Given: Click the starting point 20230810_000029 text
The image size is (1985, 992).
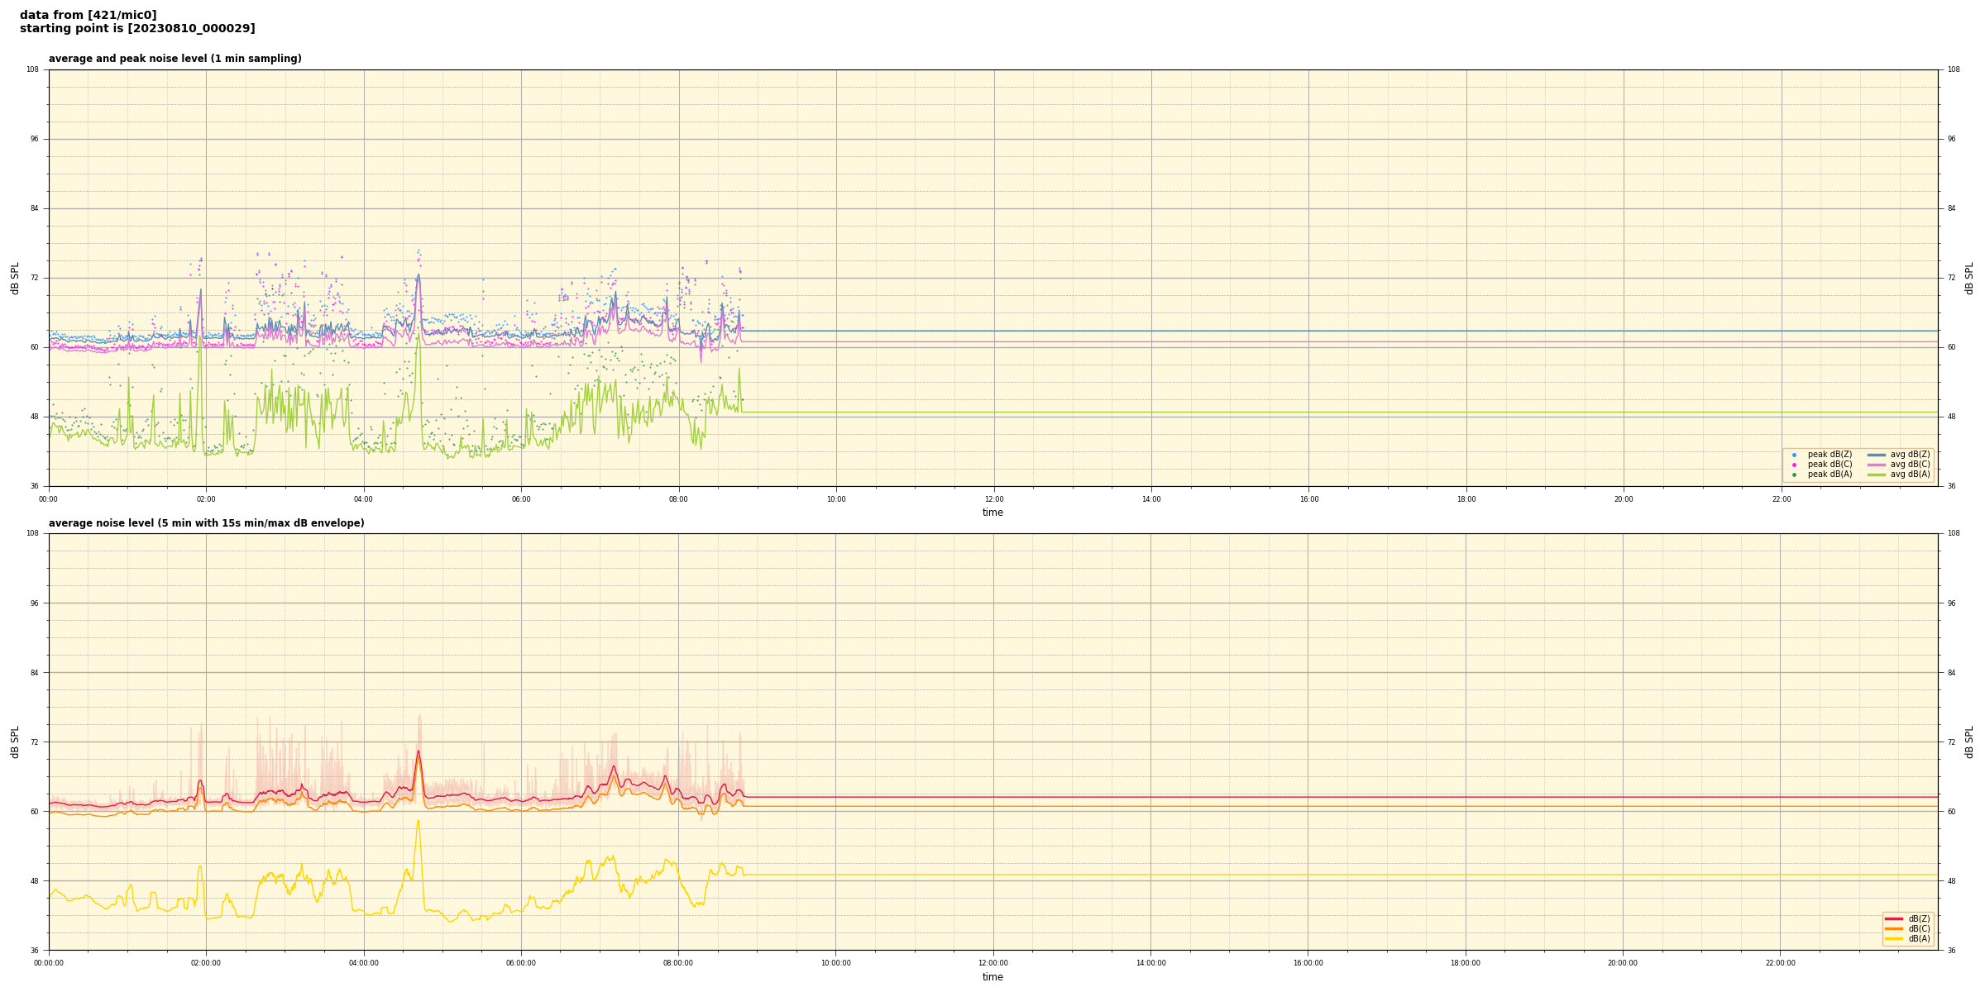Looking at the screenshot, I should point(137,29).
